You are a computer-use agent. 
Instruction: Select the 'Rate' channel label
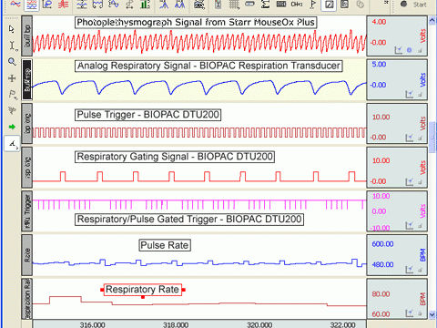coord(27,254)
